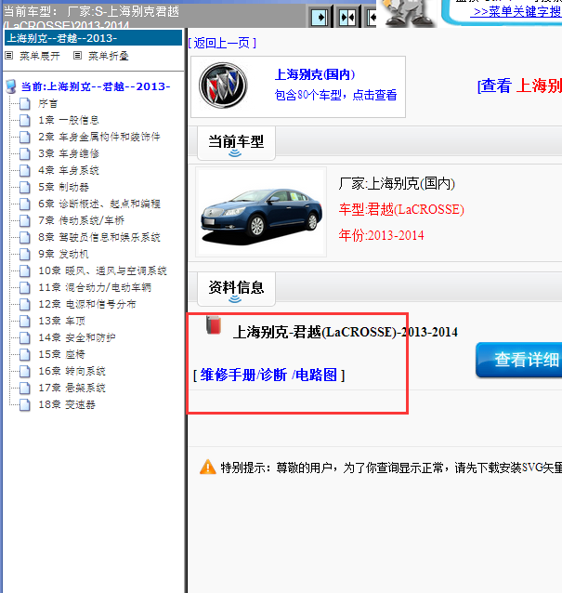Image resolution: width=562 pixels, height=593 pixels.
Task: Click the blue sidebar header 上海别克--君越--2013-
Action: point(93,38)
